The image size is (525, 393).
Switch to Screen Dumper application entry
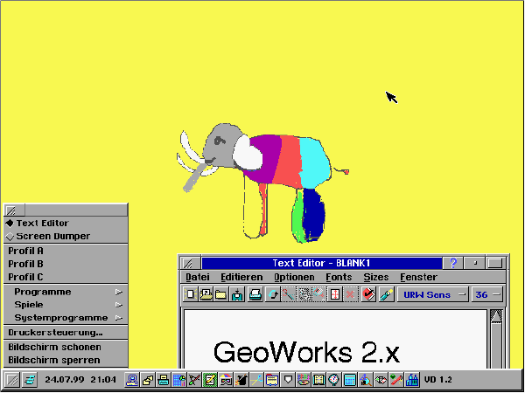click(52, 236)
